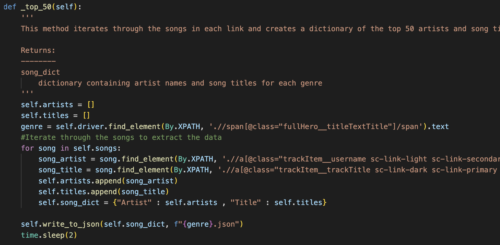Click the "Artist" dictionary key string
The height and width of the screenshot is (245, 500).
click(134, 202)
